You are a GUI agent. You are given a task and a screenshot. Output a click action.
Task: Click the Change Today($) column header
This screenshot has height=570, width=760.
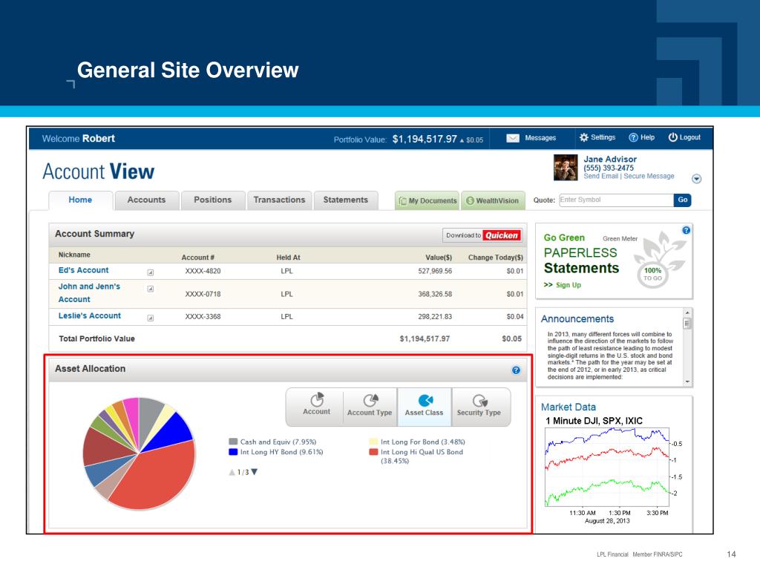(x=495, y=258)
